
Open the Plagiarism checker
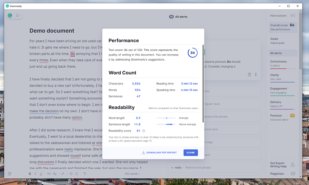pyautogui.click(x=277, y=174)
